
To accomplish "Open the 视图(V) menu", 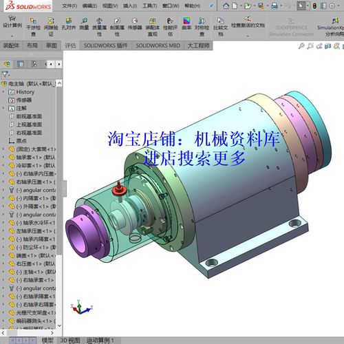I will (x=110, y=6).
